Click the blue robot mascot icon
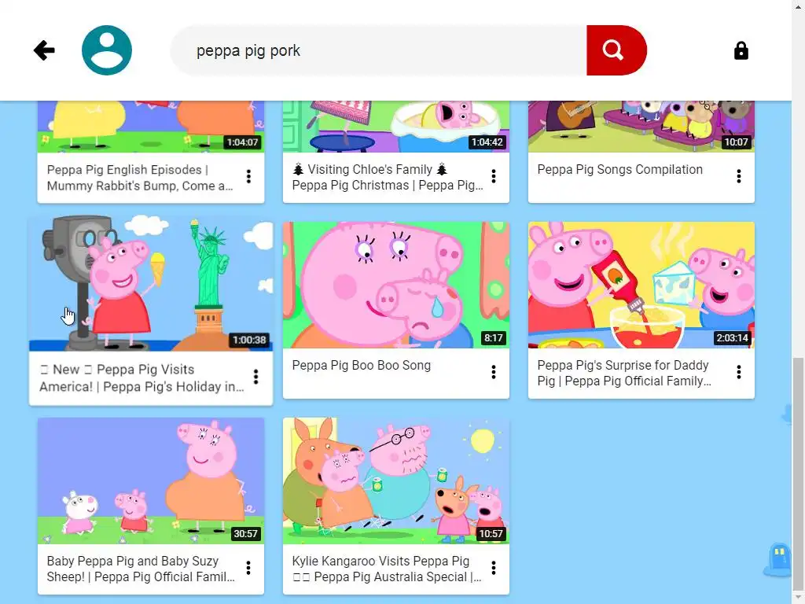805x604 pixels. pyautogui.click(x=779, y=559)
